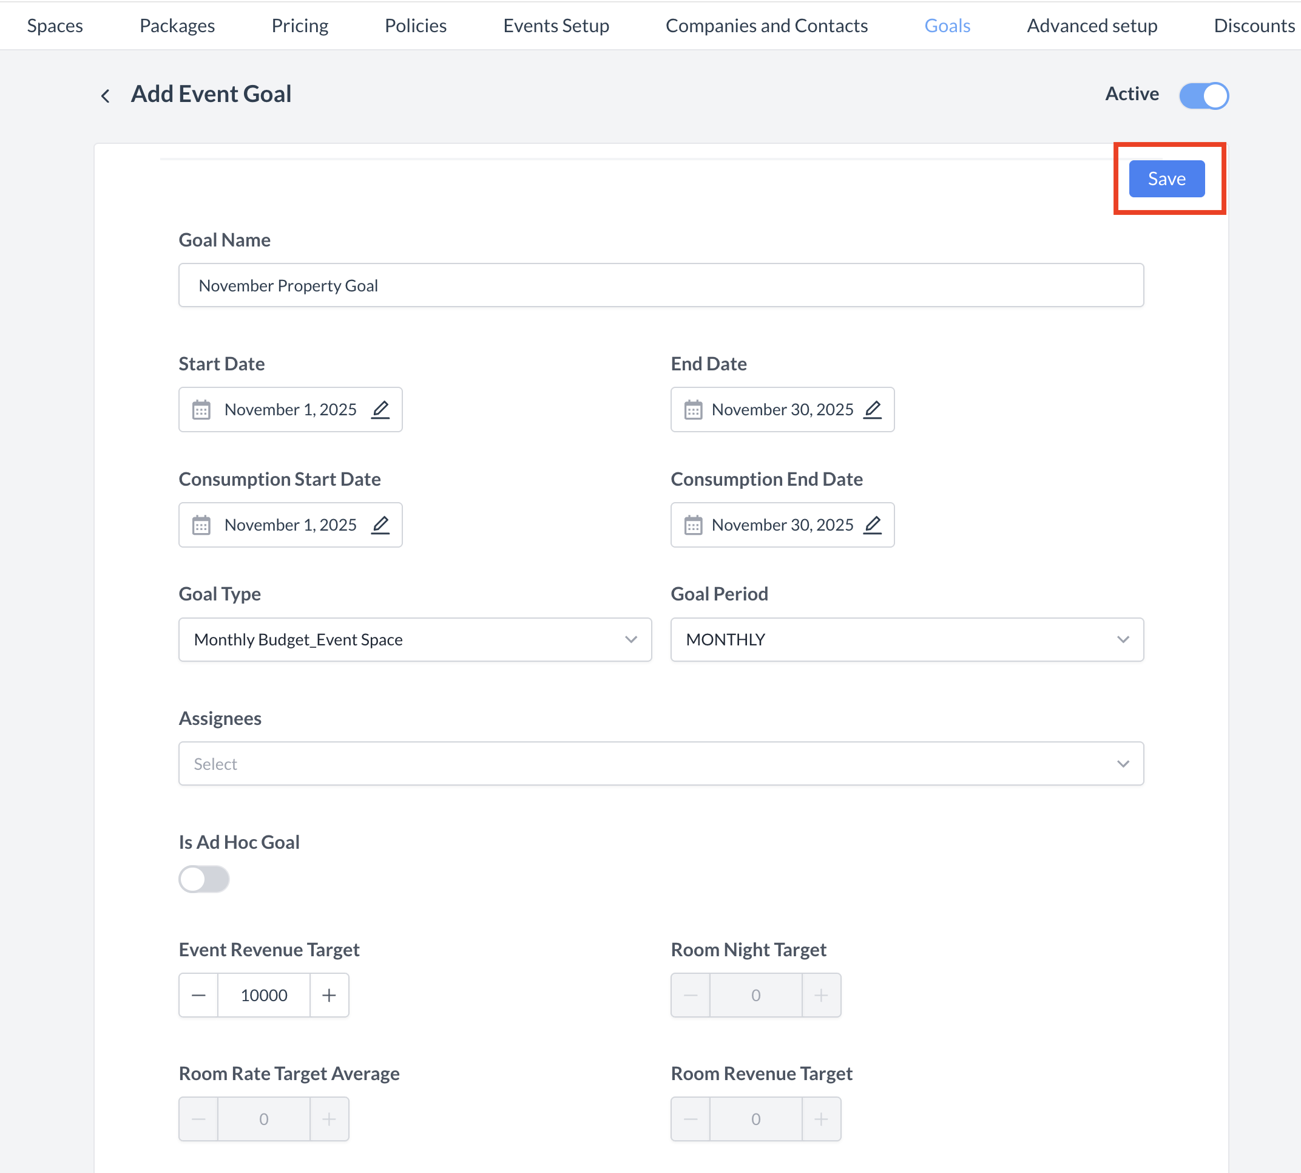Toggle the Active switch off
1301x1173 pixels.
point(1203,95)
